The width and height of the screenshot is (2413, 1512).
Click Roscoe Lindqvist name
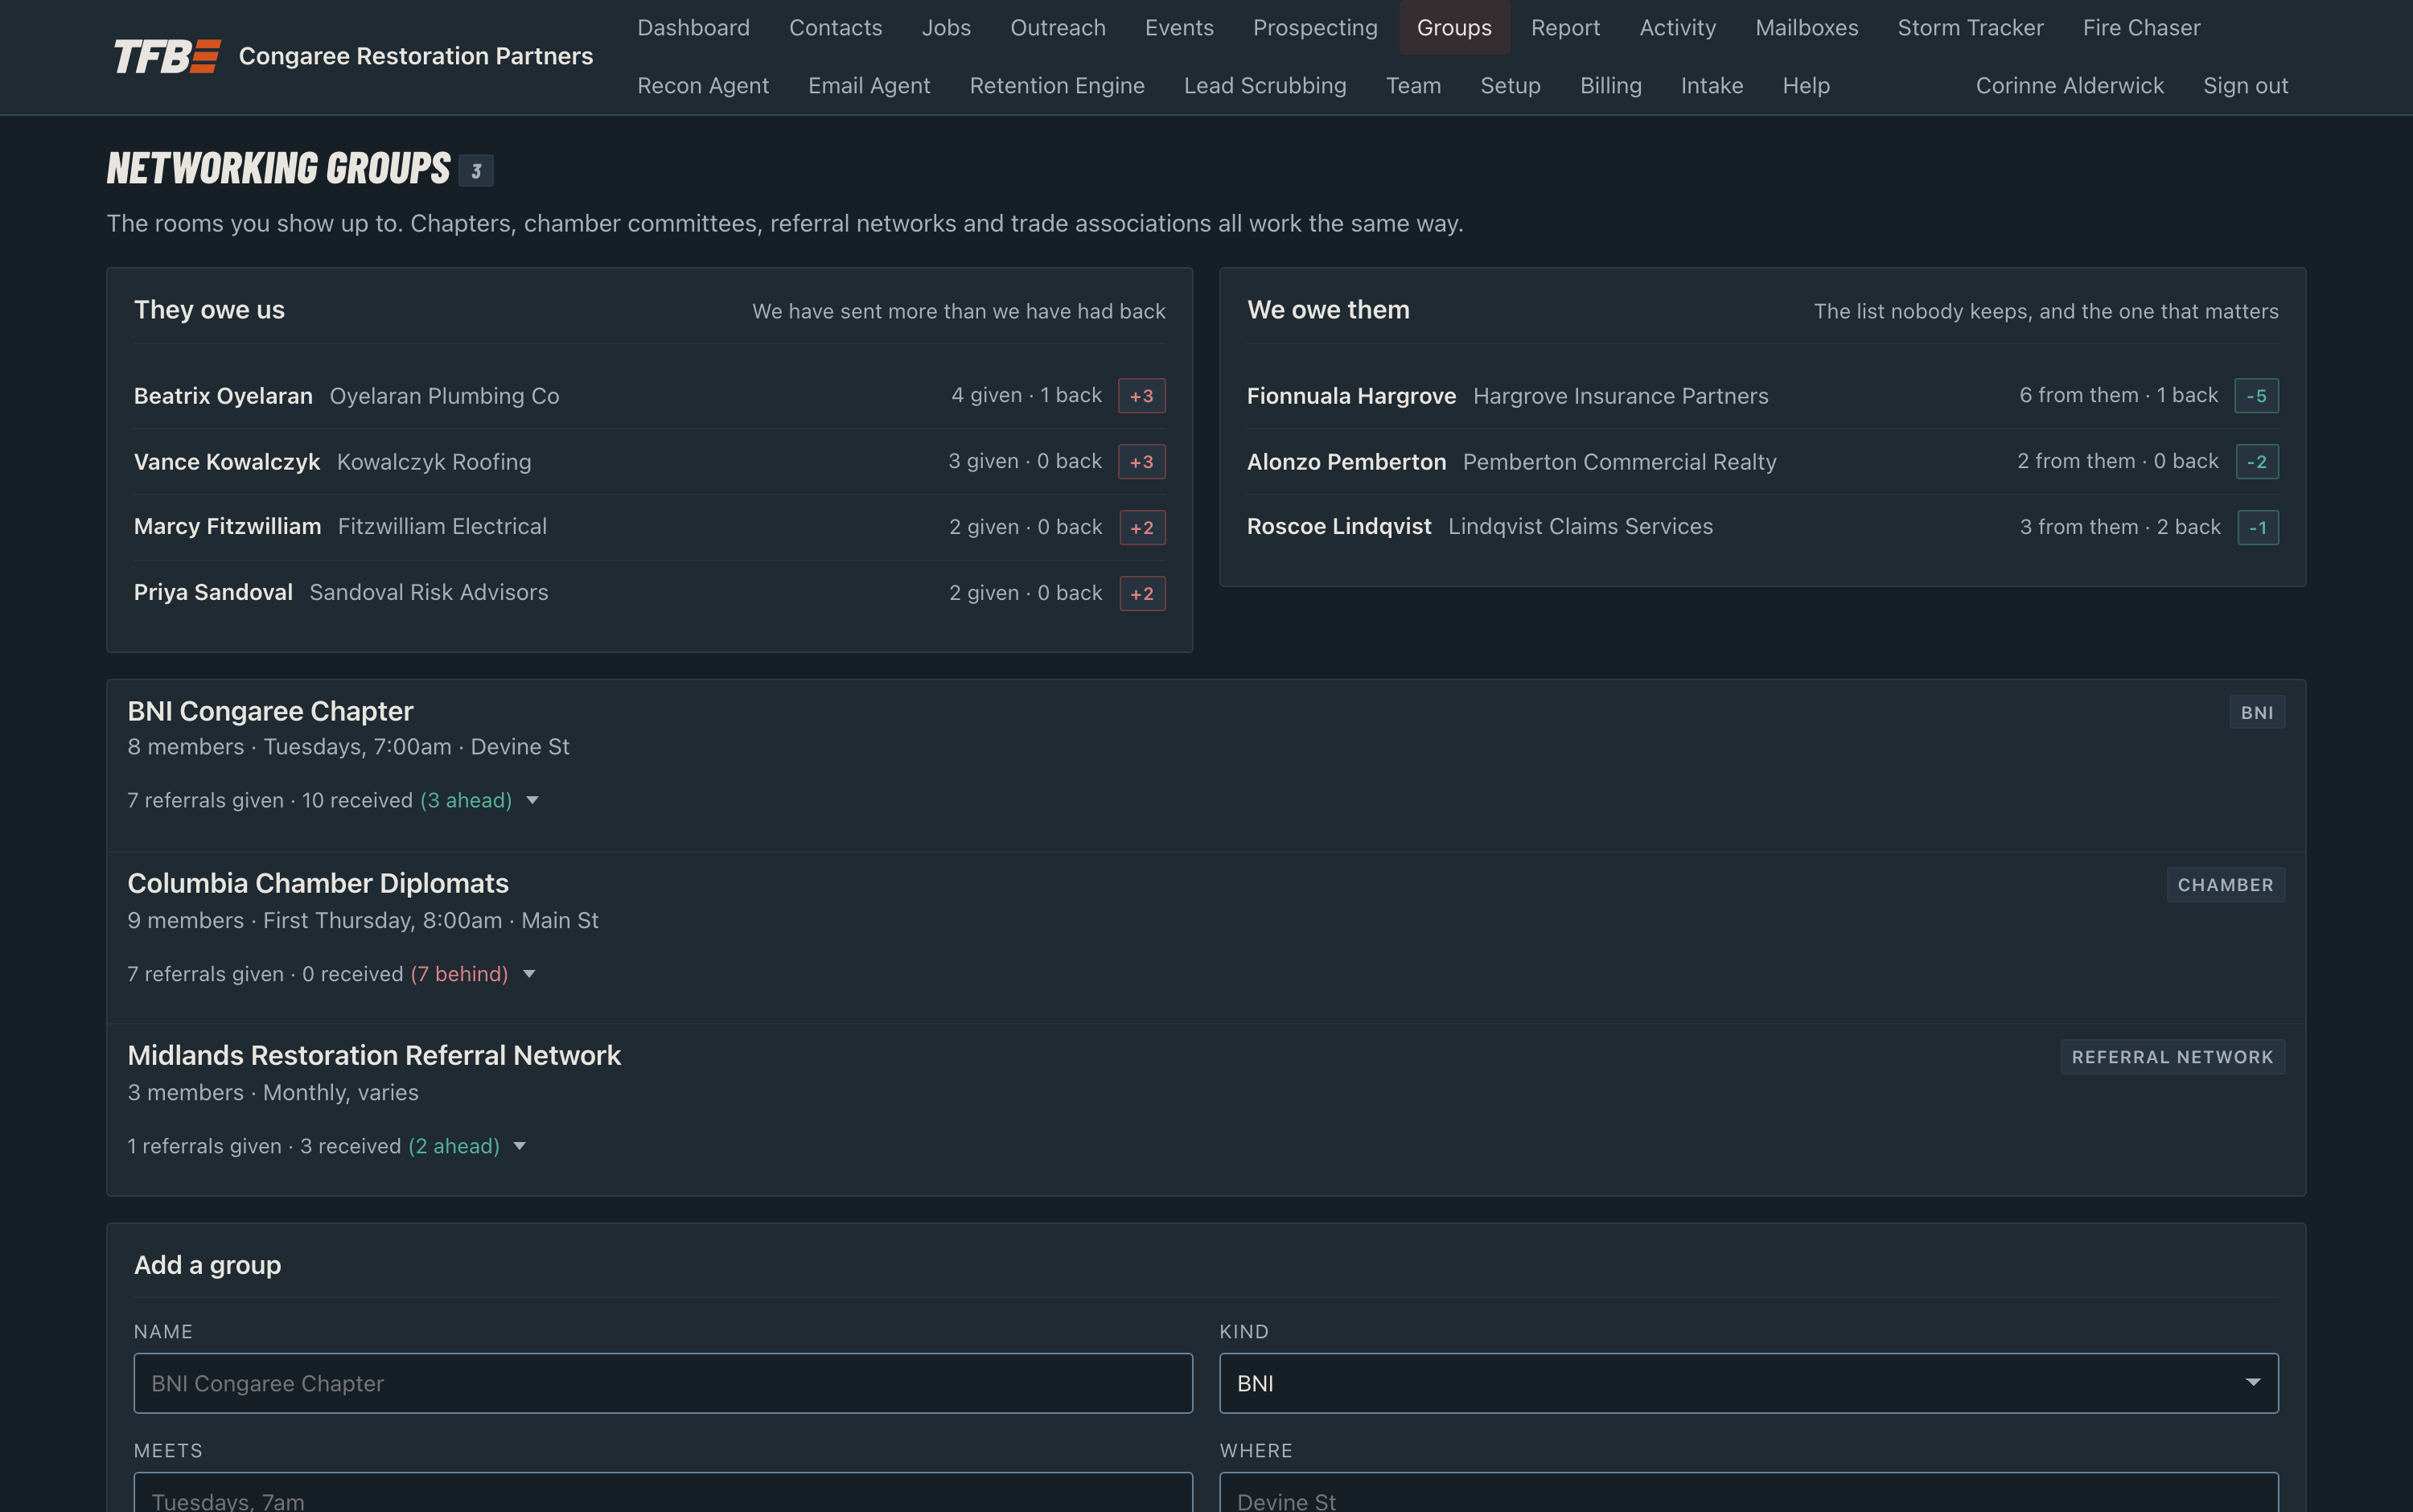tap(1339, 526)
